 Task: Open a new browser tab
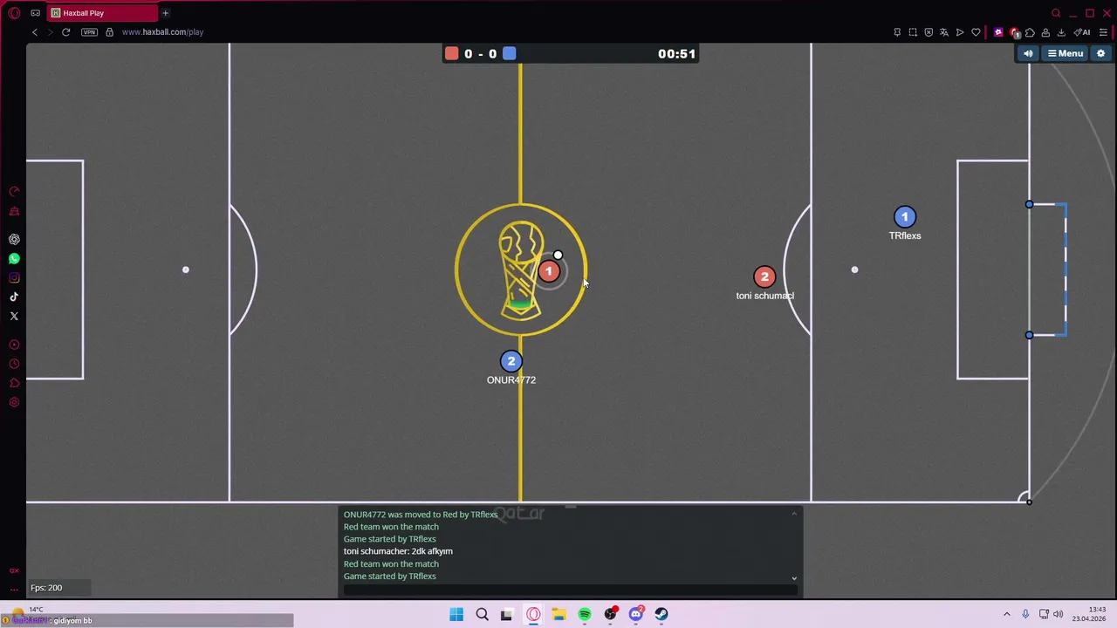click(x=165, y=13)
